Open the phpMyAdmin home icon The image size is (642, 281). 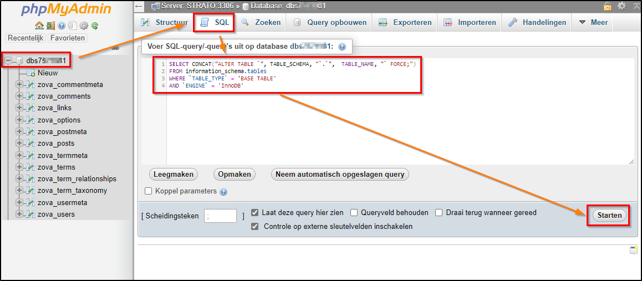coord(39,25)
